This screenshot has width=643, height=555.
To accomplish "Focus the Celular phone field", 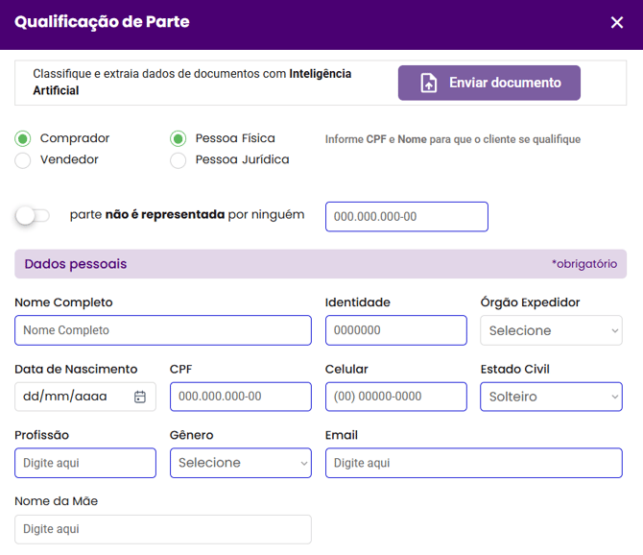I will [x=395, y=397].
